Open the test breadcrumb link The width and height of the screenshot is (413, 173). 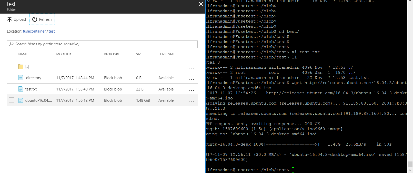pyautogui.click(x=52, y=31)
